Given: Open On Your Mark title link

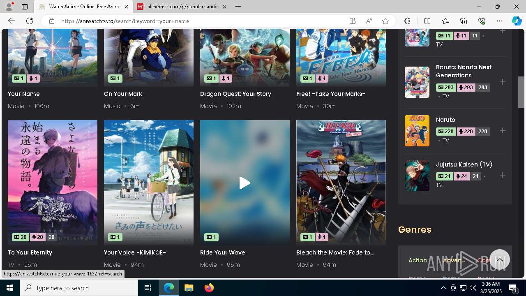Looking at the screenshot, I should click(123, 94).
